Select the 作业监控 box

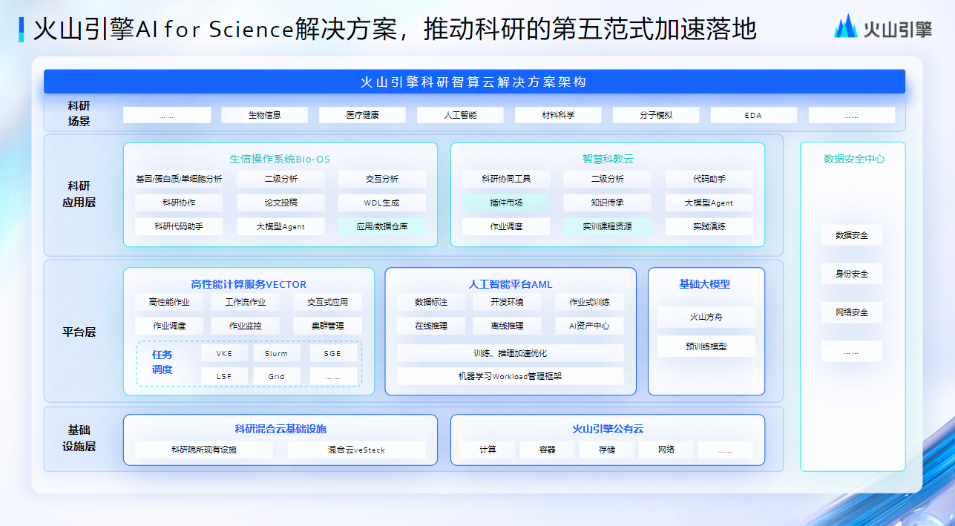pyautogui.click(x=245, y=326)
